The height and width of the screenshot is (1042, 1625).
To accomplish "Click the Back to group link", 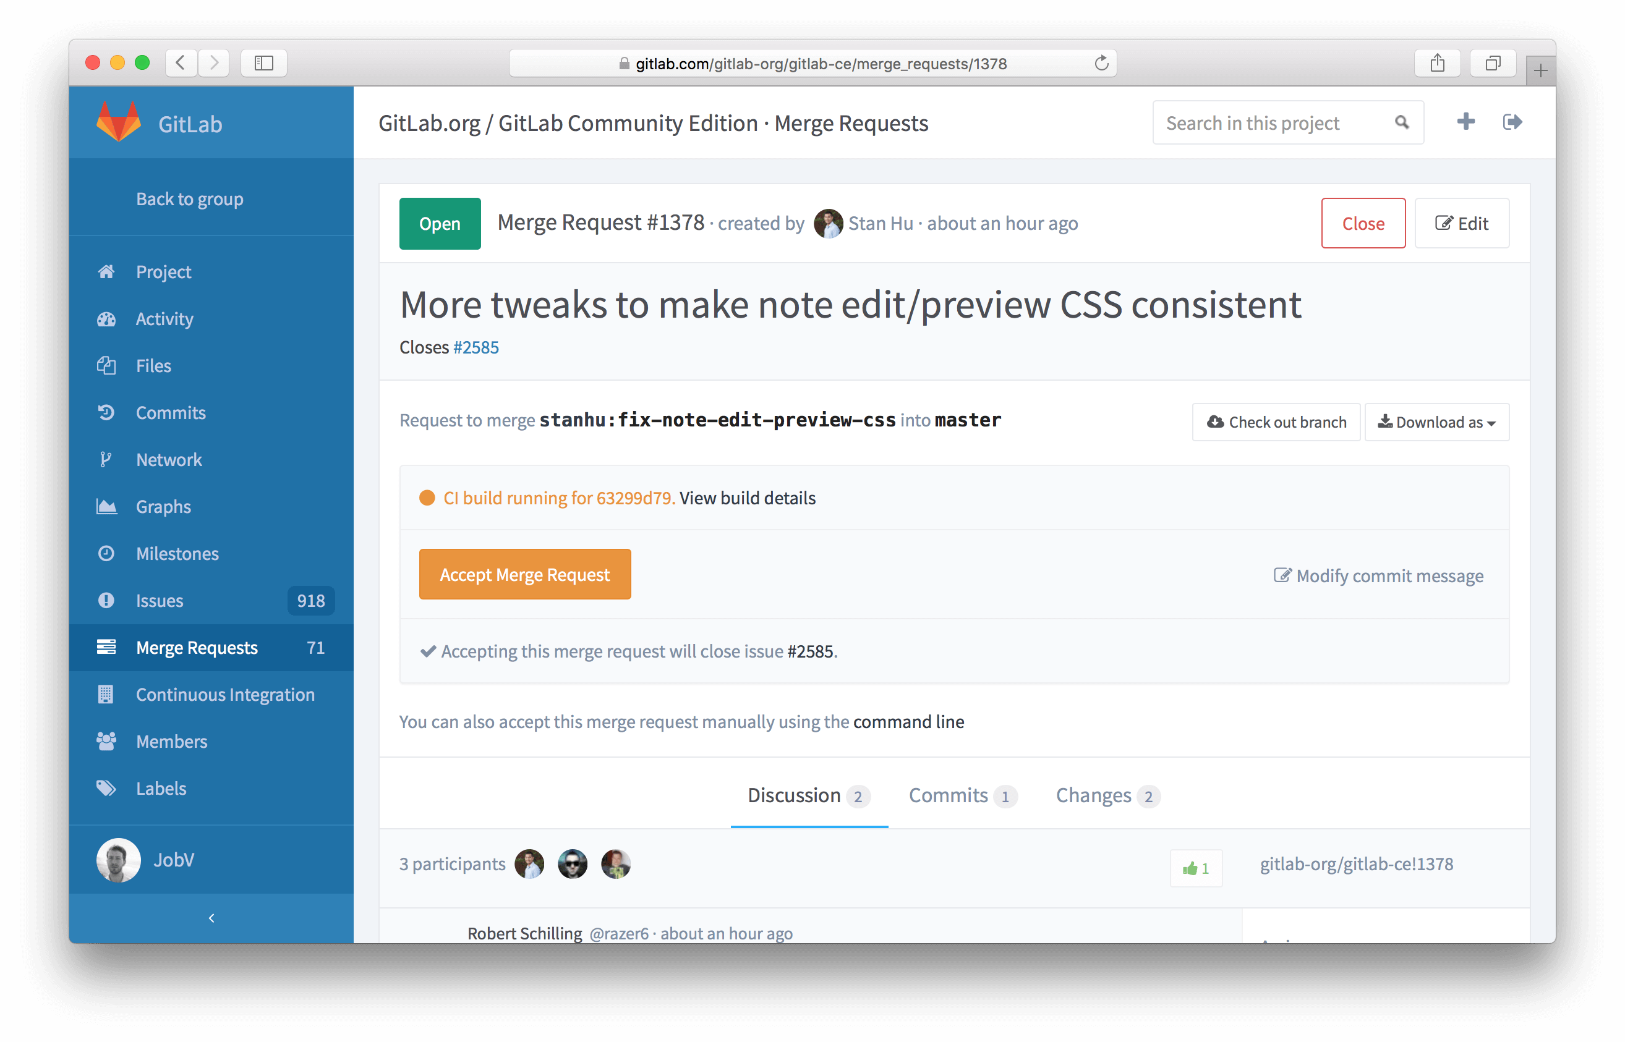I will click(190, 198).
